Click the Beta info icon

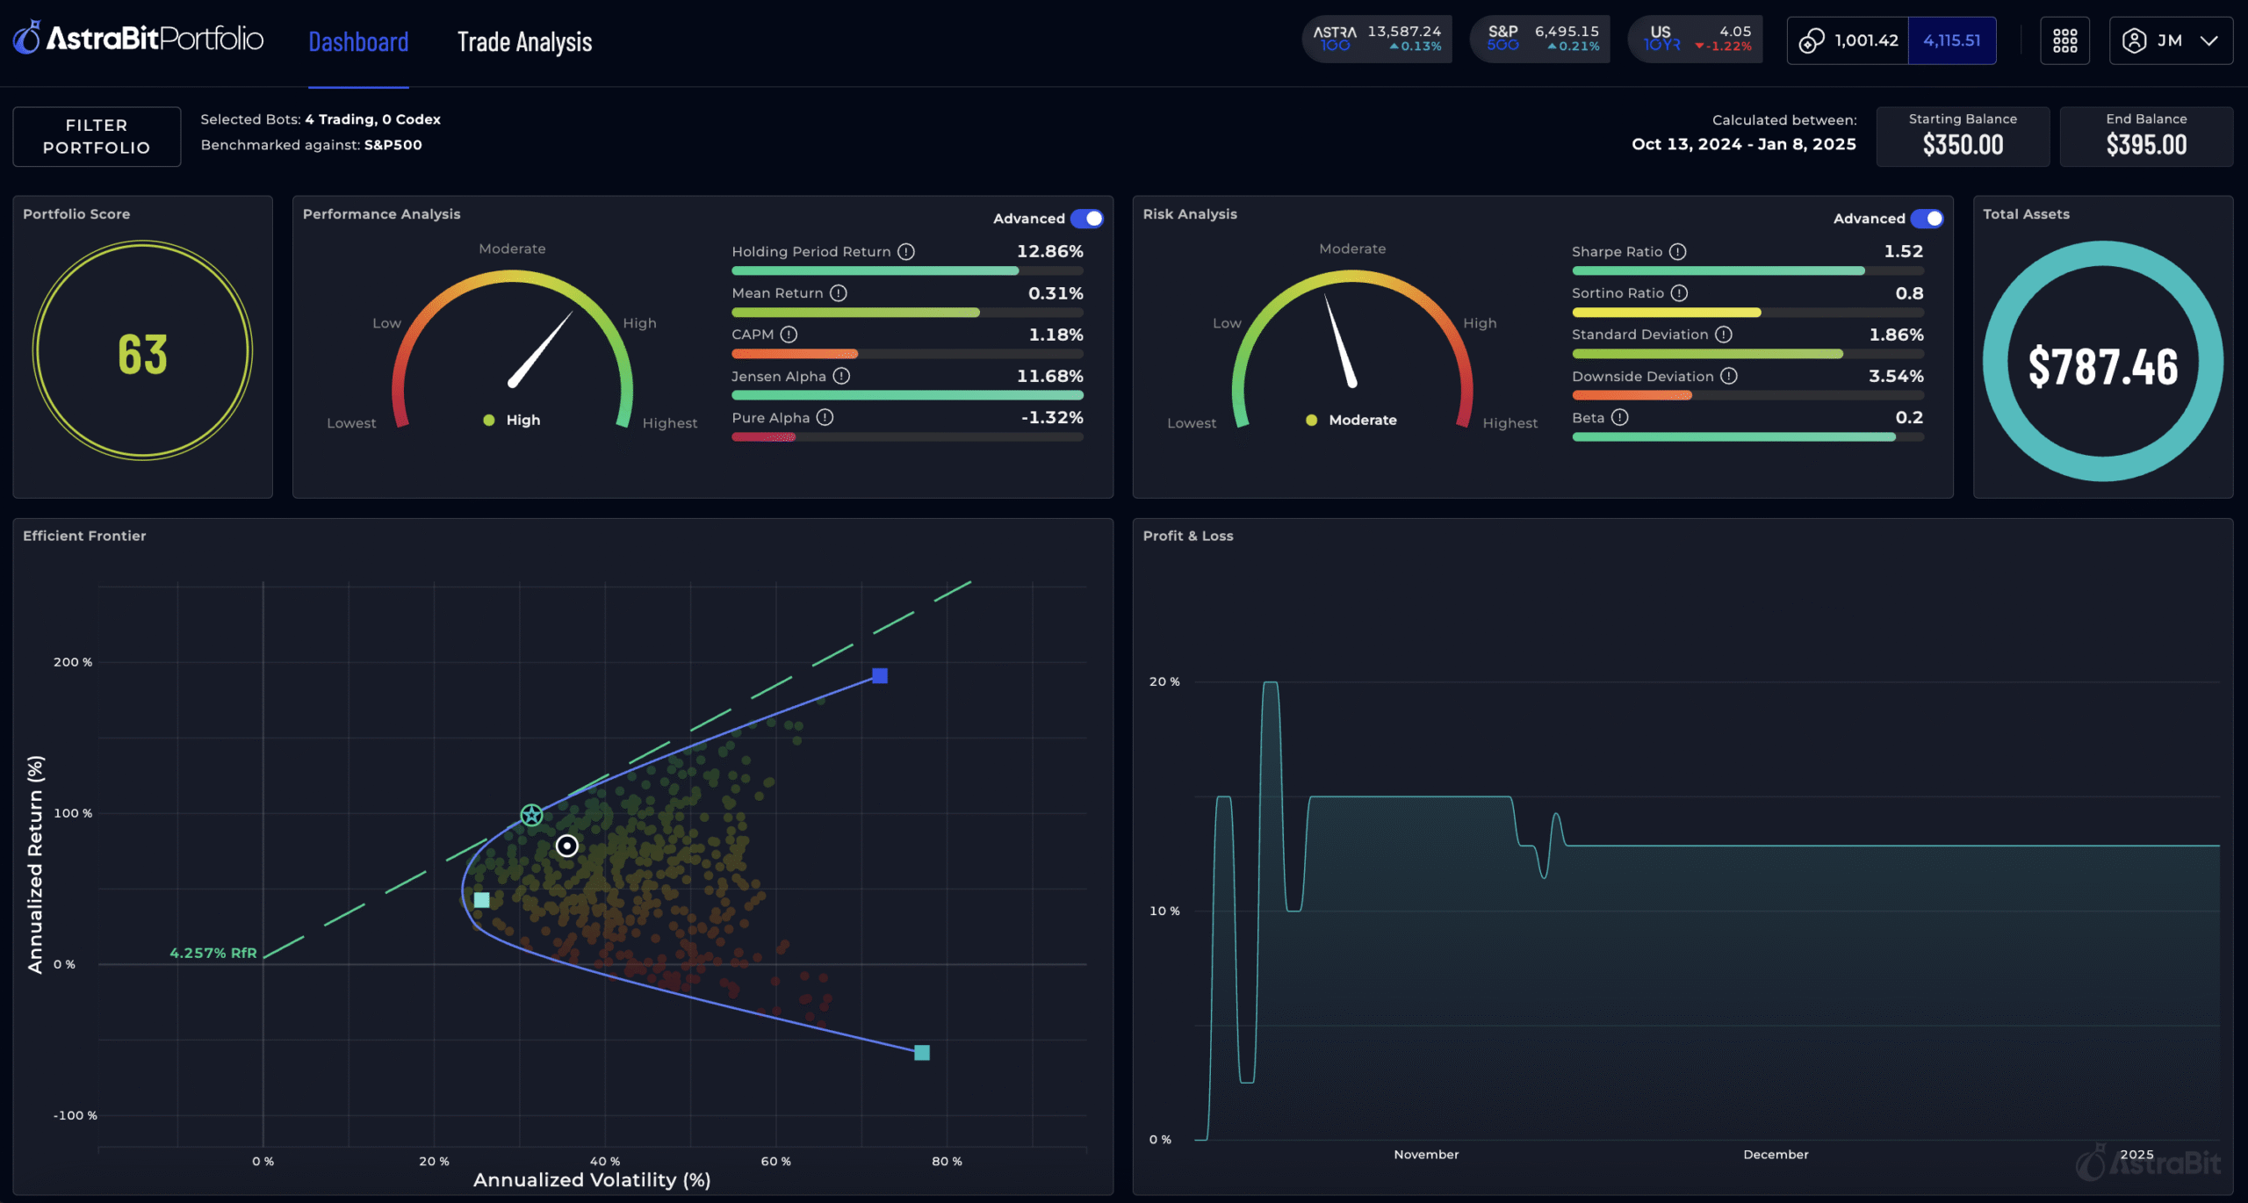(x=1620, y=418)
